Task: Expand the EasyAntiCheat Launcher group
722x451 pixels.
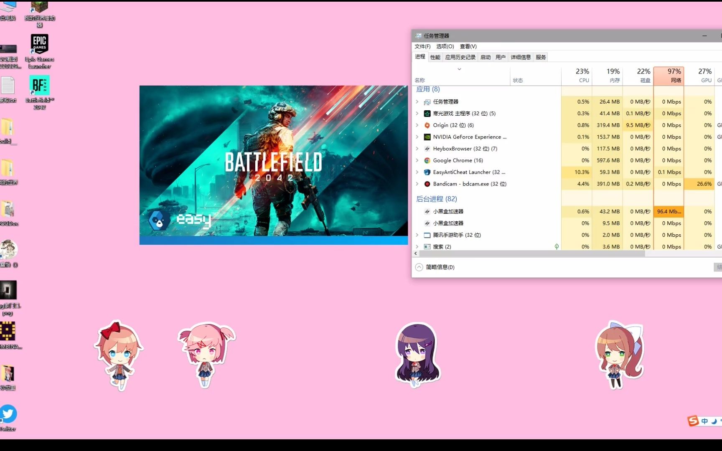Action: click(417, 172)
